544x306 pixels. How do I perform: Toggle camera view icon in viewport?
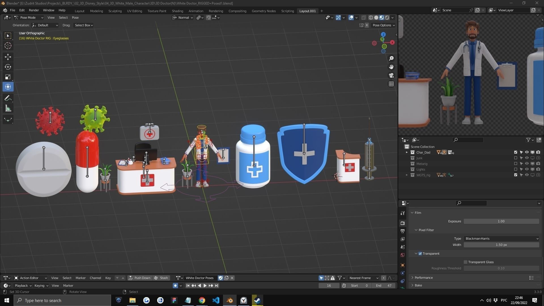pos(391,75)
